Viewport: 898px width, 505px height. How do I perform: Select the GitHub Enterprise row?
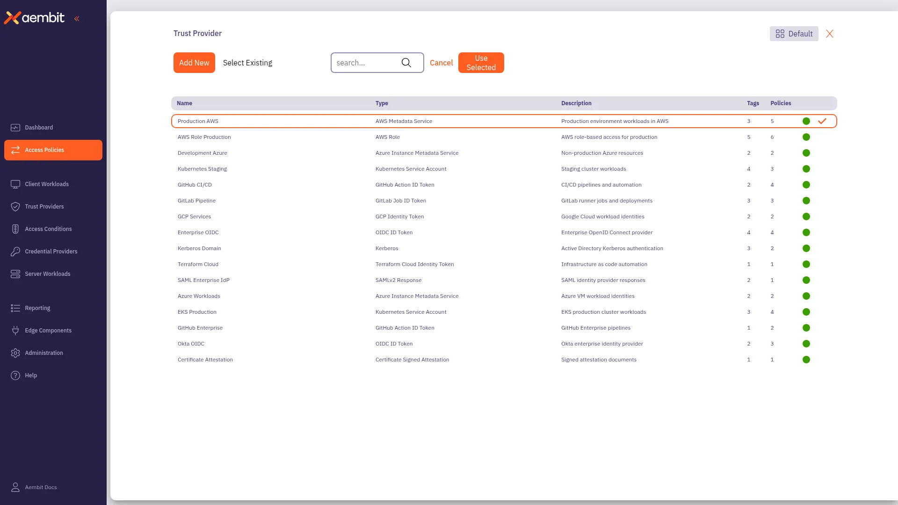504,328
